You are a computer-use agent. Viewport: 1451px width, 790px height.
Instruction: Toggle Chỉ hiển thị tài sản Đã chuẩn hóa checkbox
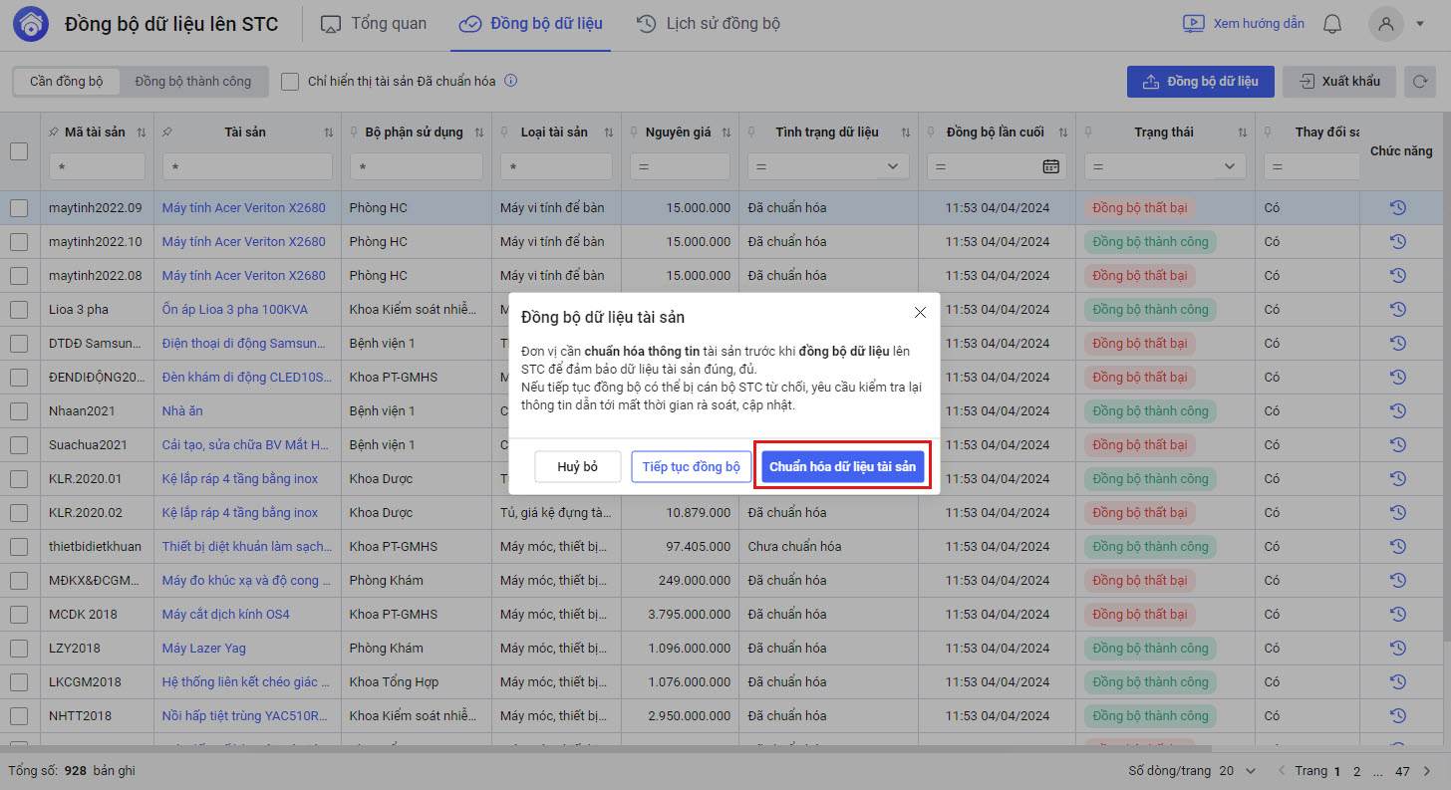click(x=290, y=82)
